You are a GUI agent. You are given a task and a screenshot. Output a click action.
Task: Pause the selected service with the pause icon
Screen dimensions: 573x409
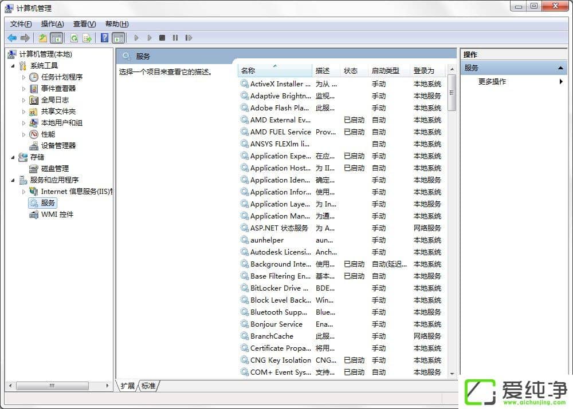[x=175, y=38]
